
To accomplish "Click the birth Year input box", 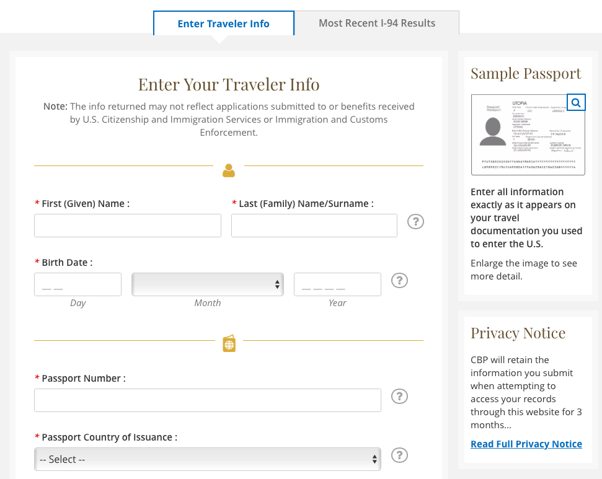I will click(337, 284).
